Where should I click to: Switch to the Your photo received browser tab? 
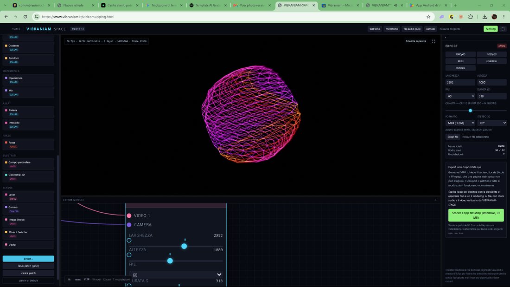point(252,5)
